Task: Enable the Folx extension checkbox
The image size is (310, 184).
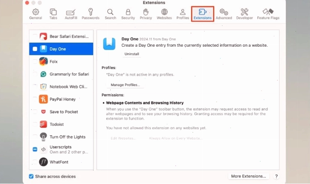Action: [35, 61]
